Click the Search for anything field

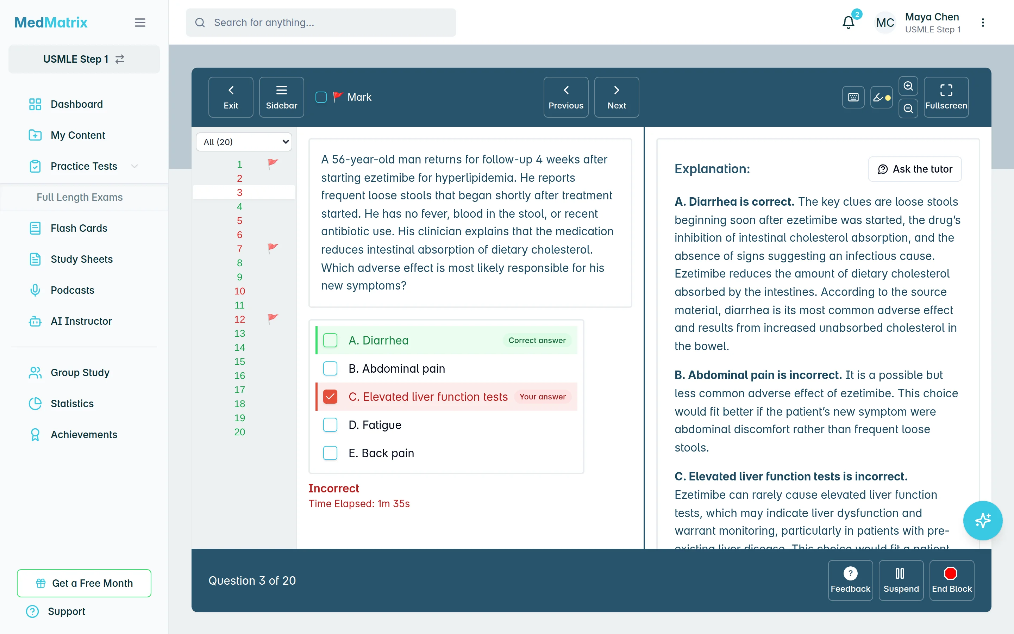click(321, 23)
